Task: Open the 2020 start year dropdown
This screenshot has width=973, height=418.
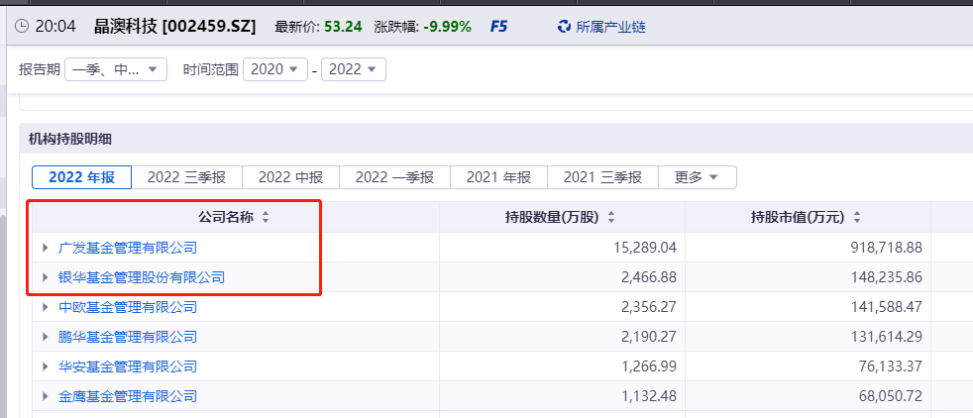Action: (x=275, y=69)
